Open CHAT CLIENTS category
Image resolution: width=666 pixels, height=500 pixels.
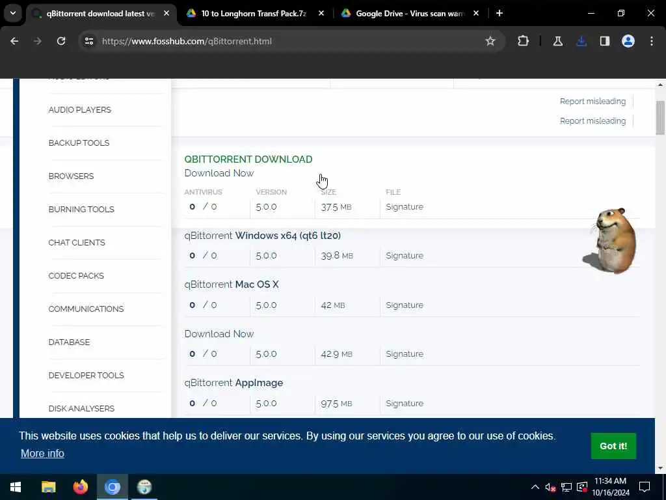(x=77, y=242)
